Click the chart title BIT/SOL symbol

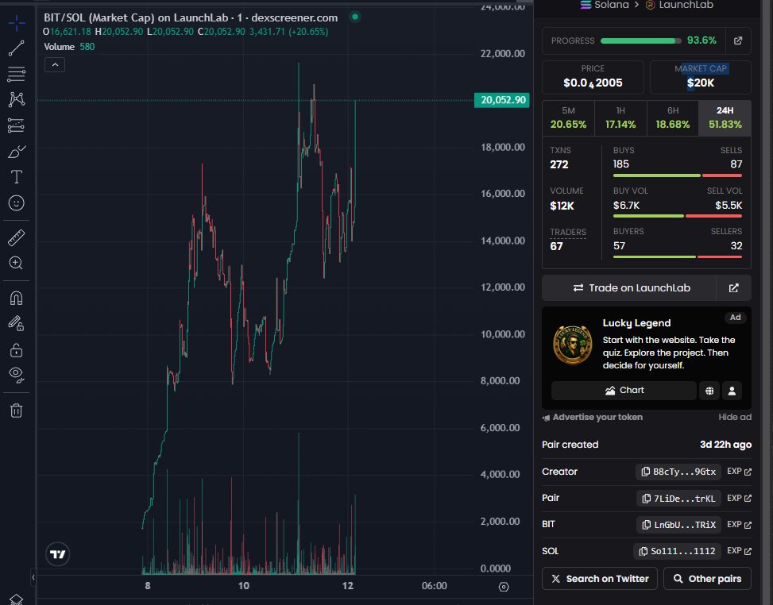pos(191,17)
